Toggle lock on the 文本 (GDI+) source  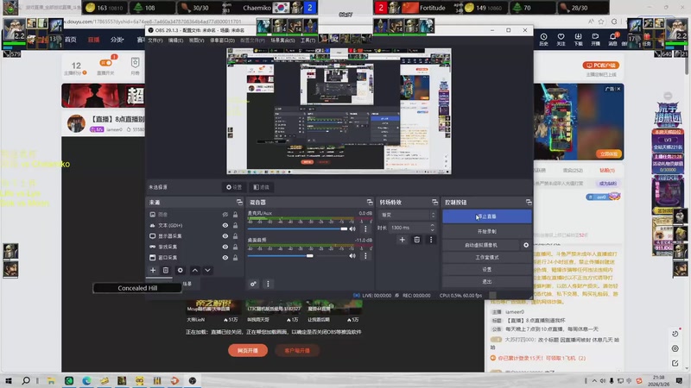[235, 225]
